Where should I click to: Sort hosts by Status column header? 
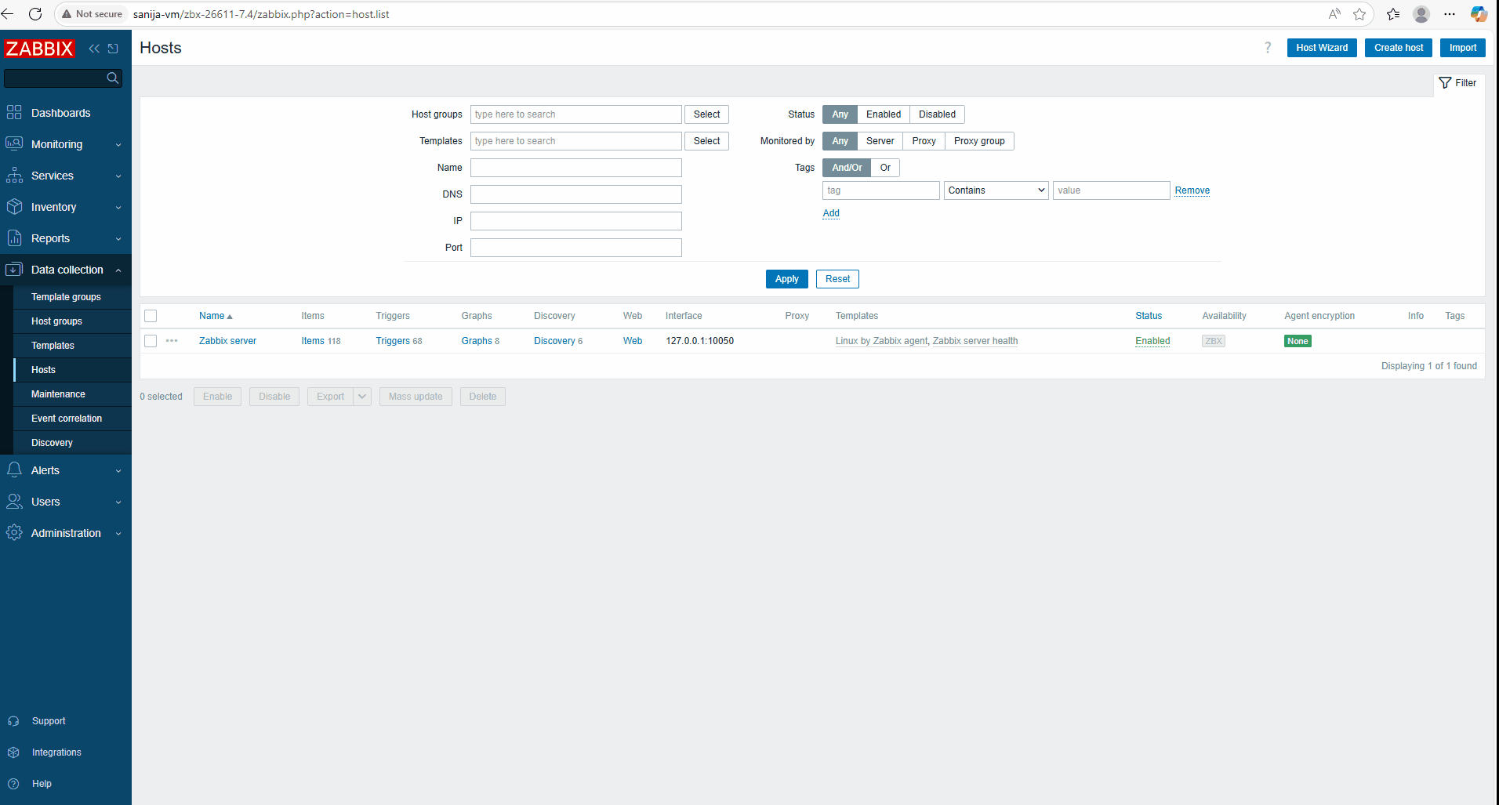(1149, 316)
